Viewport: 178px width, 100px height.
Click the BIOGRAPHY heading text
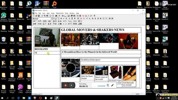click(x=41, y=49)
